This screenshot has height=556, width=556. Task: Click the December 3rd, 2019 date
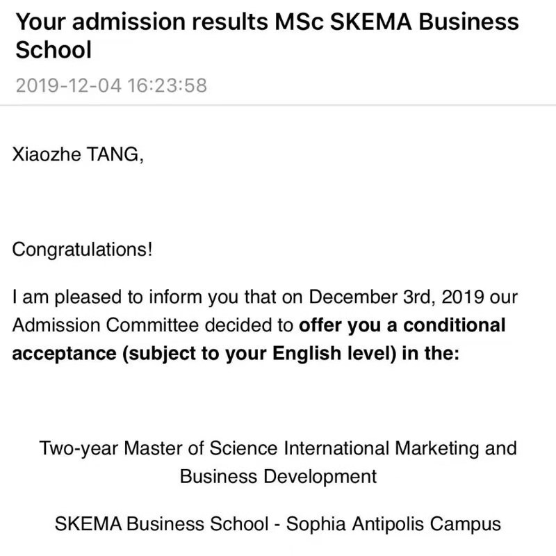pyautogui.click(x=395, y=297)
